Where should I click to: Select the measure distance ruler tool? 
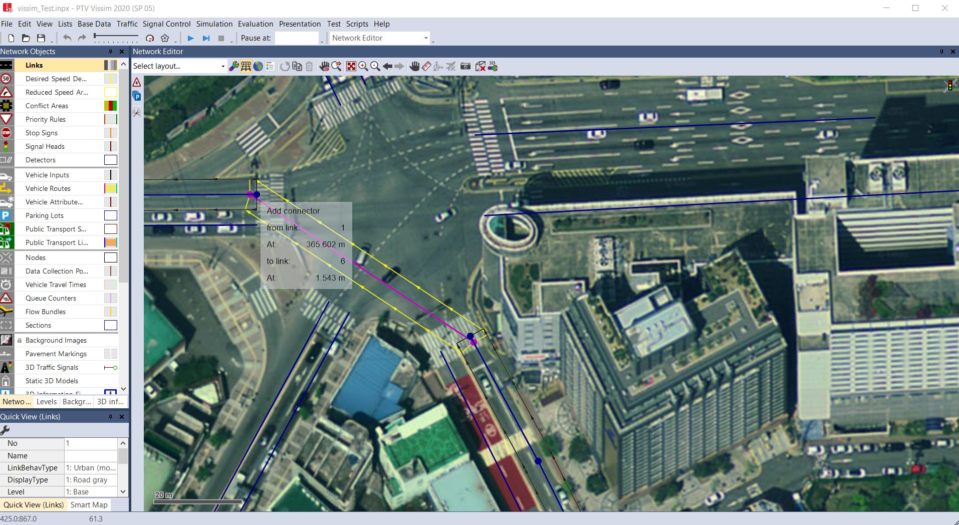426,66
